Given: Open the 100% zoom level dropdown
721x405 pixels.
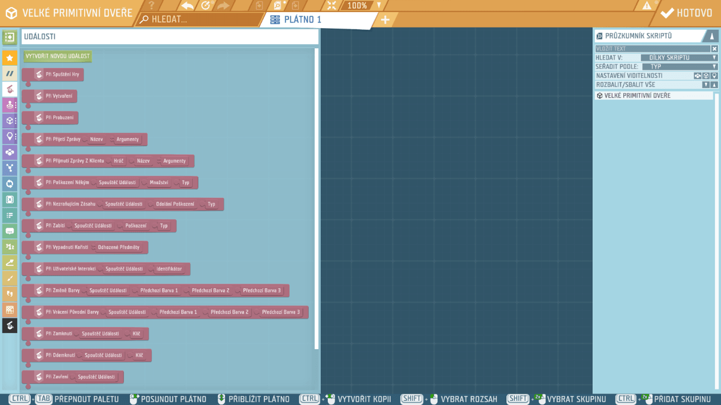Looking at the screenshot, I should (379, 6).
